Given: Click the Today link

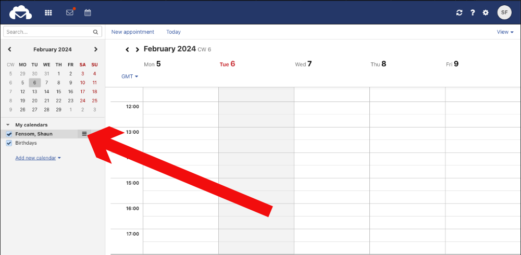Looking at the screenshot, I should (173, 32).
